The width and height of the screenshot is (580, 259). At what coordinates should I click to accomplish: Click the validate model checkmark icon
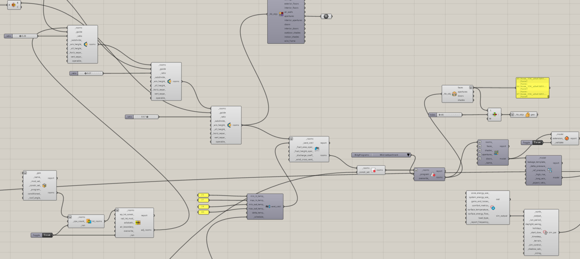(x=567, y=138)
